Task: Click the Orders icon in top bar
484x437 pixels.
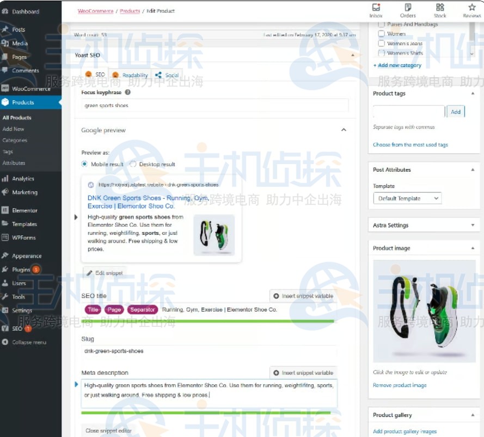Action: [x=408, y=9]
